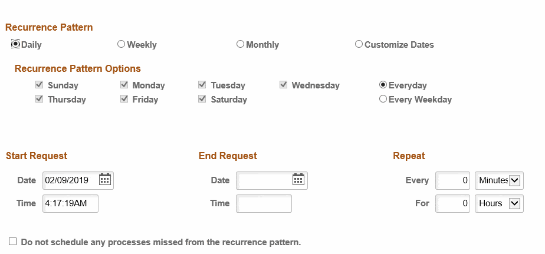Uncheck the Friday checkbox
This screenshot has height=254, width=545.
(x=124, y=98)
